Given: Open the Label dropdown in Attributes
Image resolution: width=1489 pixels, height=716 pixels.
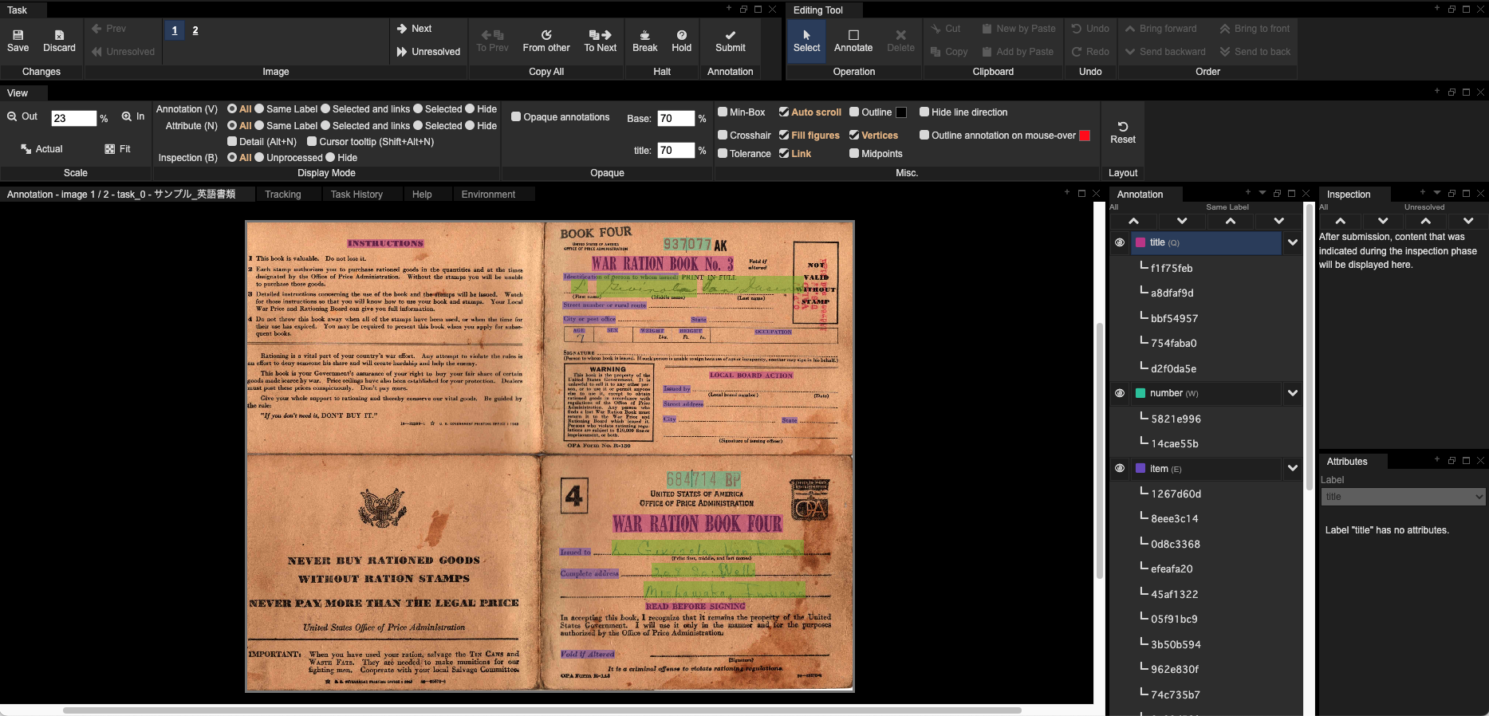Looking at the screenshot, I should point(1403,497).
